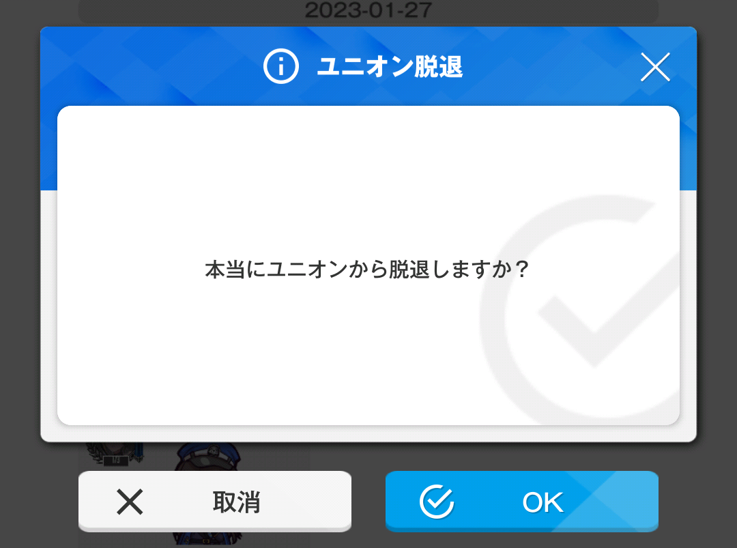Click the character sprite below the 取消 button
Image resolution: width=737 pixels, height=548 pixels.
(207, 538)
